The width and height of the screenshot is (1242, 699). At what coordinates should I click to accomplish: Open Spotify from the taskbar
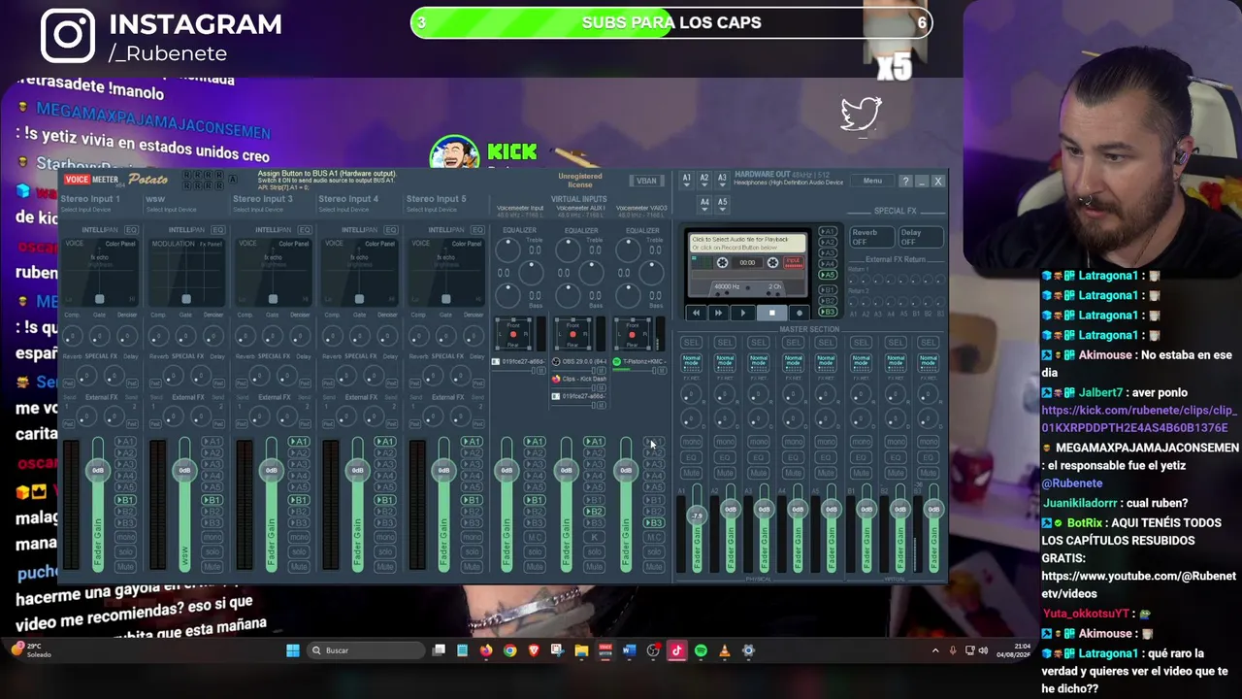pos(701,650)
